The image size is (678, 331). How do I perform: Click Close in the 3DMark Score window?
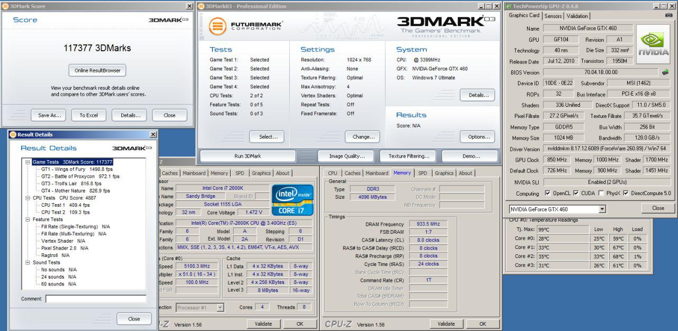coord(169,115)
